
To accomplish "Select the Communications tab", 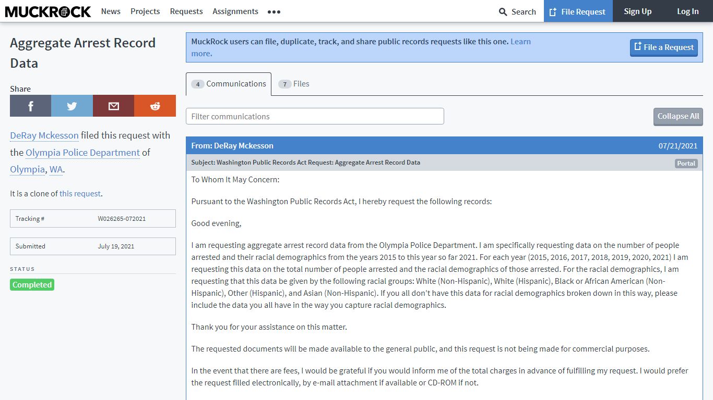I will pos(229,84).
